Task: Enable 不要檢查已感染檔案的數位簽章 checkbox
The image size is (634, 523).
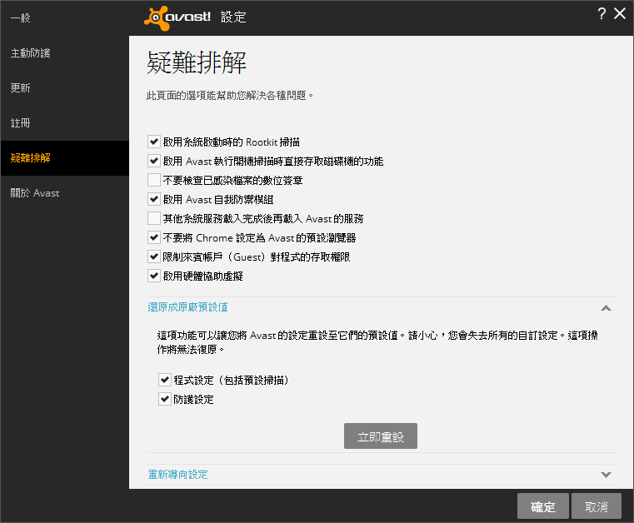Action: [153, 180]
